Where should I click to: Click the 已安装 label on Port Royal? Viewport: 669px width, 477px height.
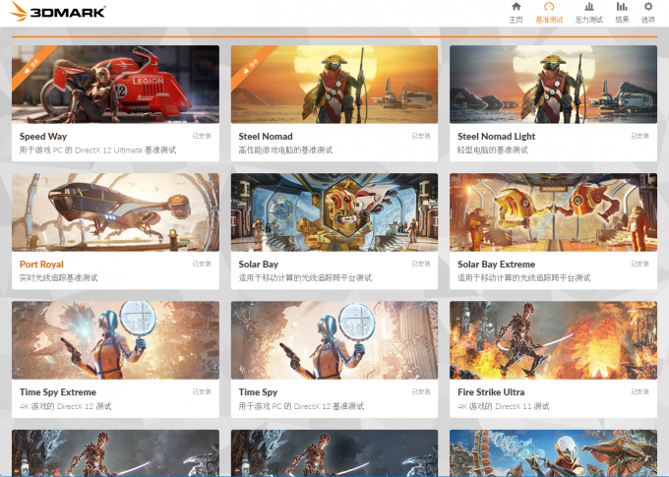[x=202, y=264]
